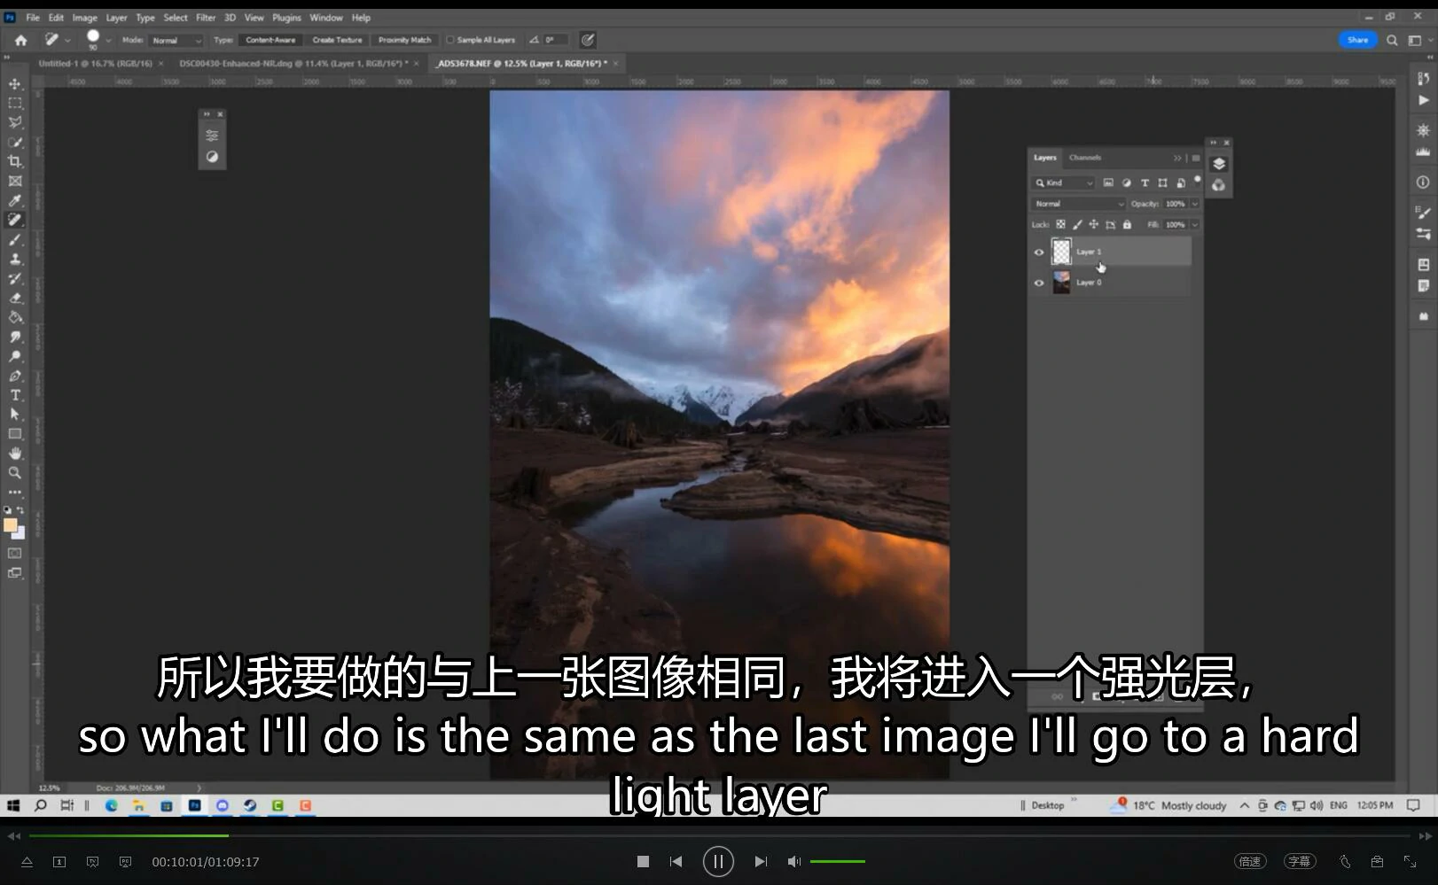Open the Filter menu
Image resolution: width=1438 pixels, height=885 pixels.
click(x=206, y=18)
